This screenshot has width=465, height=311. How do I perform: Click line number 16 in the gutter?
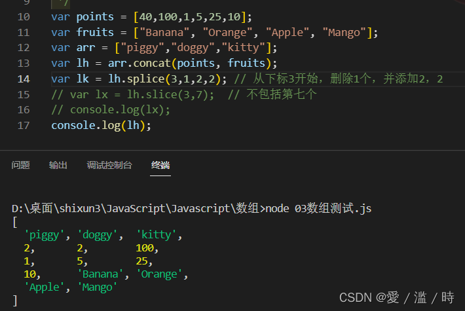pos(24,110)
